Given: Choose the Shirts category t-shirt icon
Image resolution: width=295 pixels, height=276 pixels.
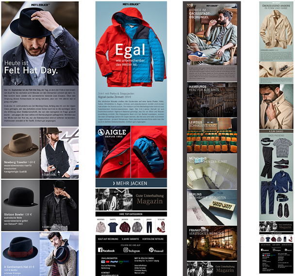Looking at the screenshot, I should pyautogui.click(x=113, y=227).
